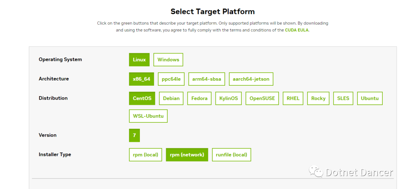Screen dimensions: 406x189
Task: Choose the Windows operating system button
Action: 168,60
